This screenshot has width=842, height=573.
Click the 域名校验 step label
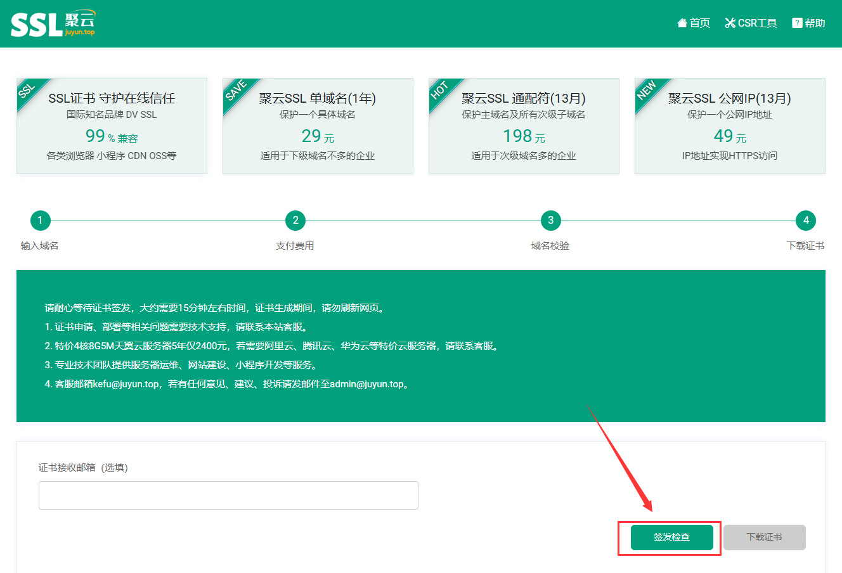pos(550,246)
